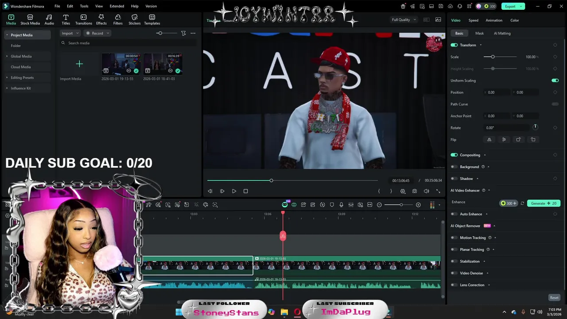Mark out point with right brace
The height and width of the screenshot is (319, 567).
click(x=391, y=191)
